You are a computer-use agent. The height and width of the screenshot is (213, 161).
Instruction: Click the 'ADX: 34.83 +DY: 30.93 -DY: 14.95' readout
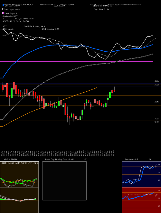click(x=20, y=163)
